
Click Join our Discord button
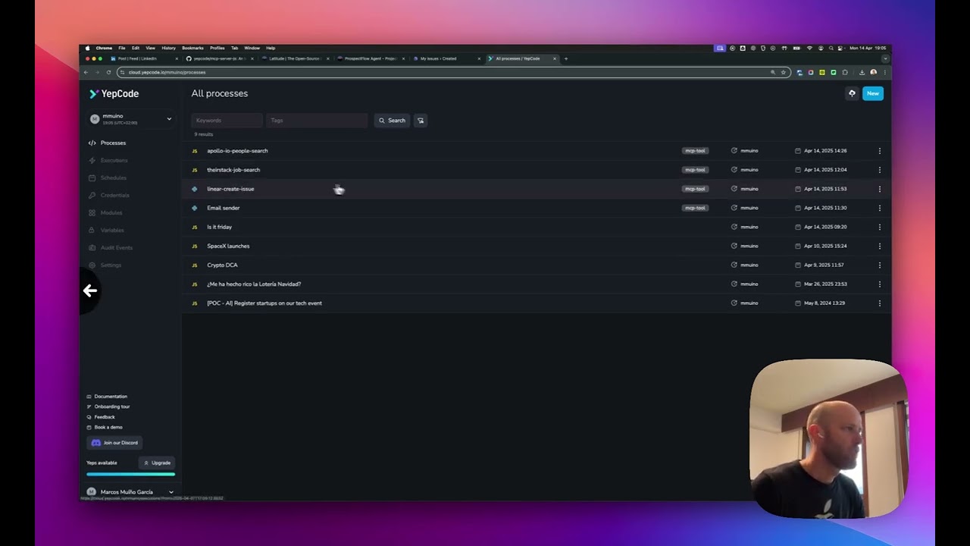coord(114,443)
